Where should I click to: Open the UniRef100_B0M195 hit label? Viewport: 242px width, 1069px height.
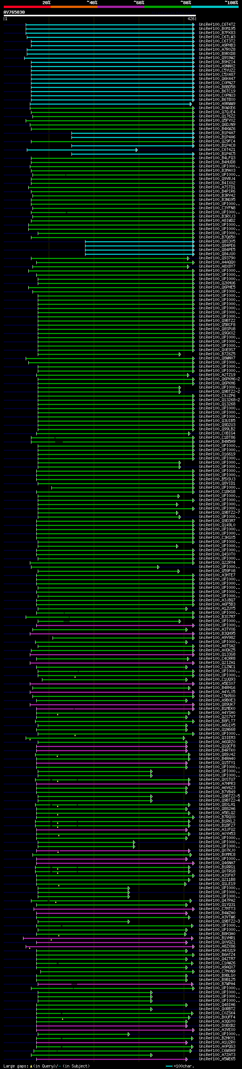[x=217, y=29]
